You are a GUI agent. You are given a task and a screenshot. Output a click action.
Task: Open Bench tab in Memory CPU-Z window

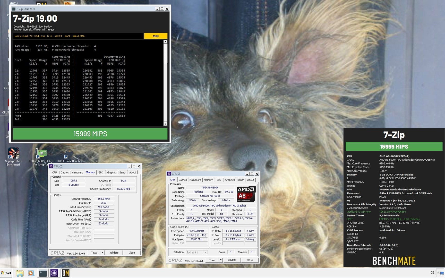(x=123, y=172)
